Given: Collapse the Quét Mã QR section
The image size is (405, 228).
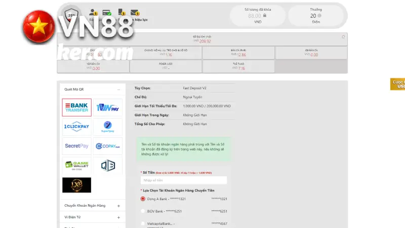Looking at the screenshot, I should click(118, 90).
